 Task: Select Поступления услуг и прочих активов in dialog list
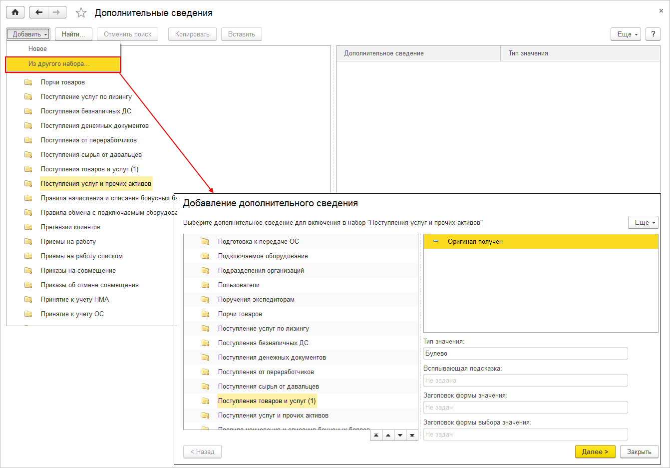(x=273, y=415)
